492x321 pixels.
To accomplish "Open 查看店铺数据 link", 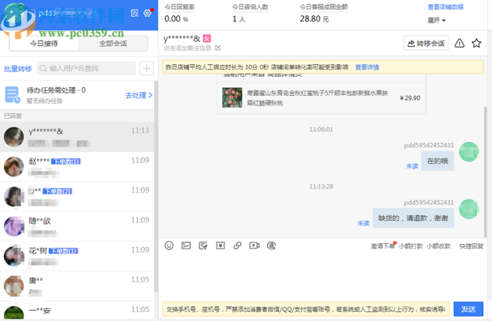I will 446,7.
